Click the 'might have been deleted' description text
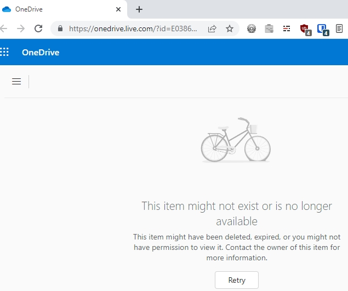This screenshot has width=348, height=291. tap(237, 247)
